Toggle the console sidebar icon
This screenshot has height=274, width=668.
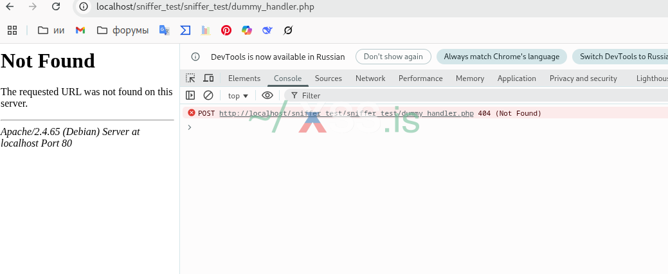click(x=190, y=95)
